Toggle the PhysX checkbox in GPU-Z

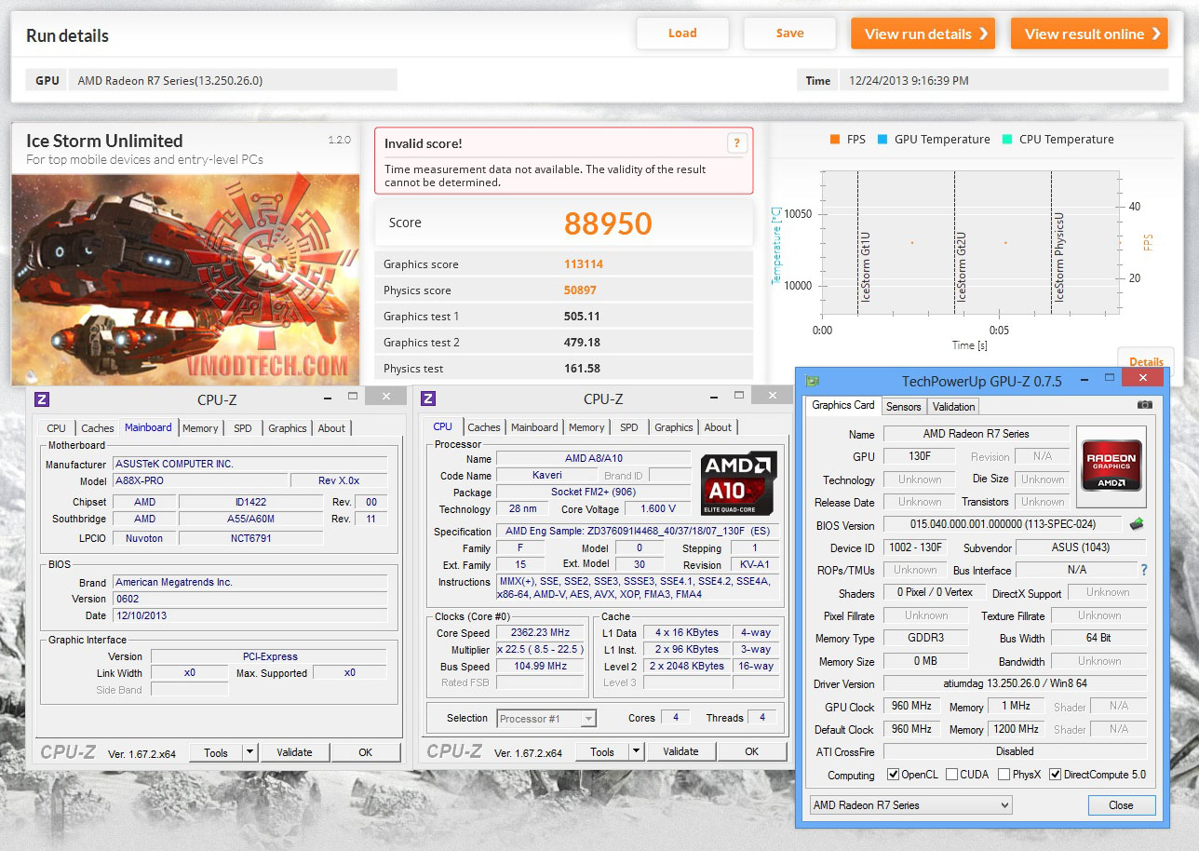(1004, 775)
